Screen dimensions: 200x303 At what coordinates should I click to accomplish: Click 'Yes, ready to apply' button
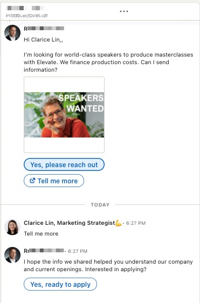60,284
